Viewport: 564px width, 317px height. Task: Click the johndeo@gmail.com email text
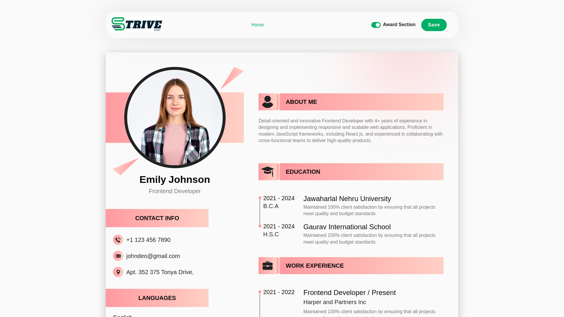pyautogui.click(x=153, y=256)
